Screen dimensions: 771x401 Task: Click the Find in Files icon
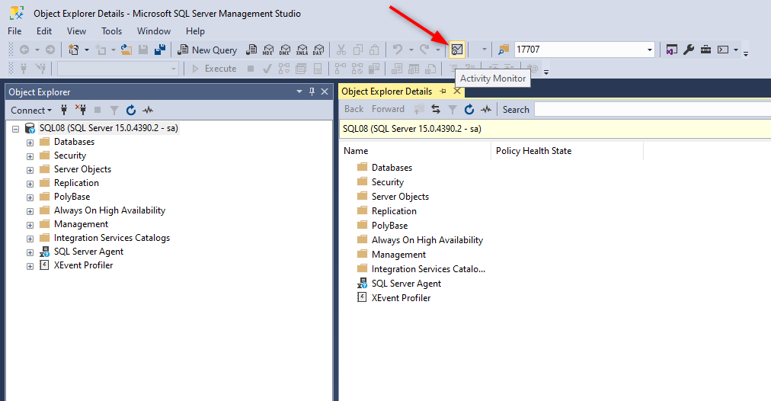point(503,50)
